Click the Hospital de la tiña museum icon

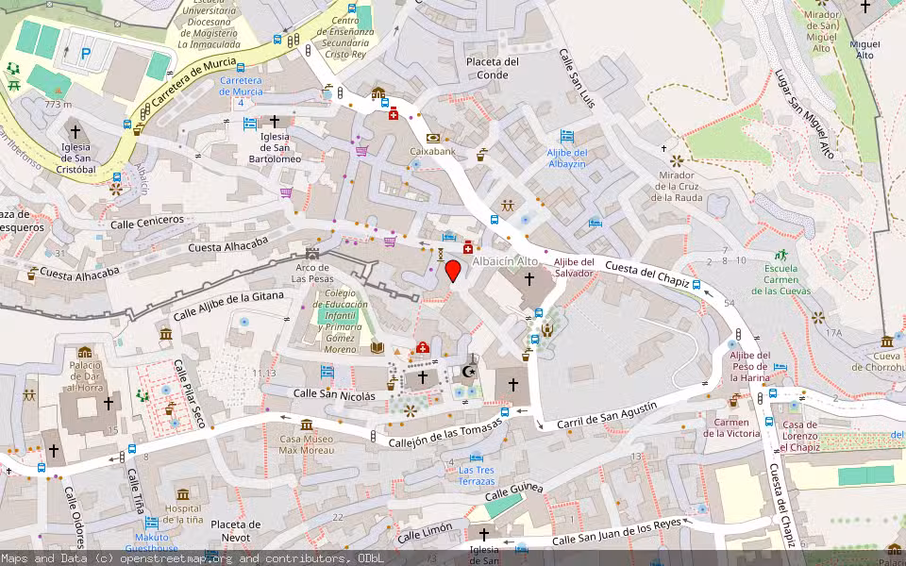coord(183,494)
